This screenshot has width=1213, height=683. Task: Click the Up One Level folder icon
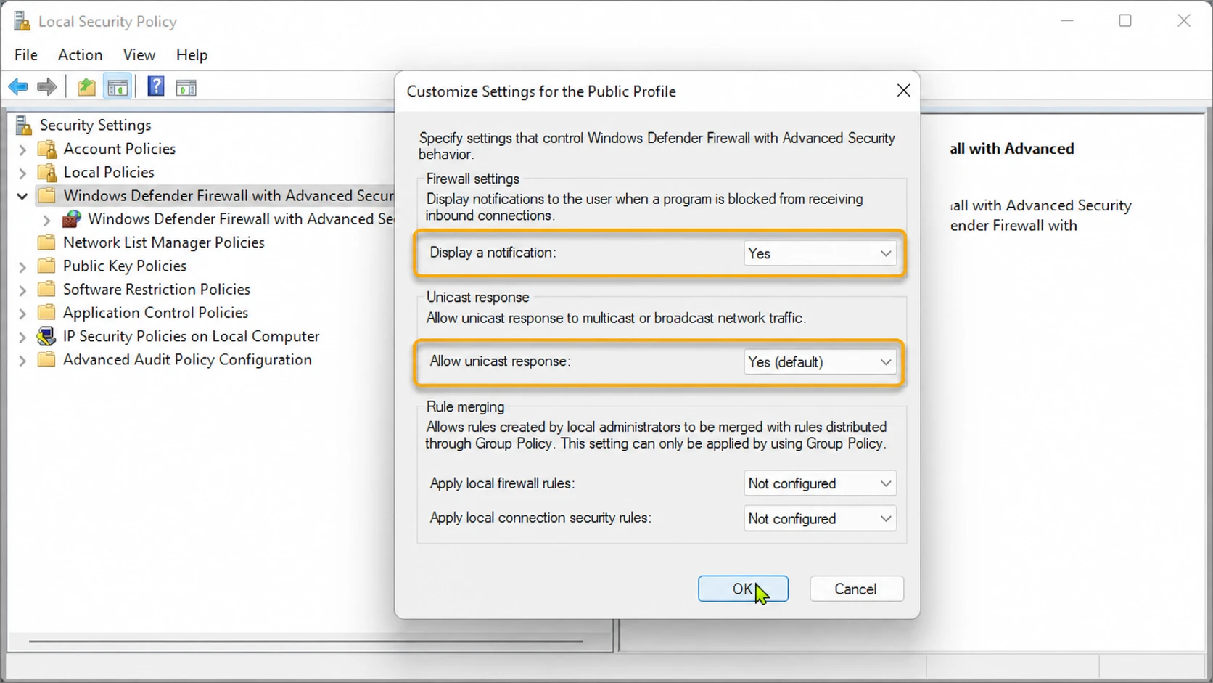tap(87, 88)
